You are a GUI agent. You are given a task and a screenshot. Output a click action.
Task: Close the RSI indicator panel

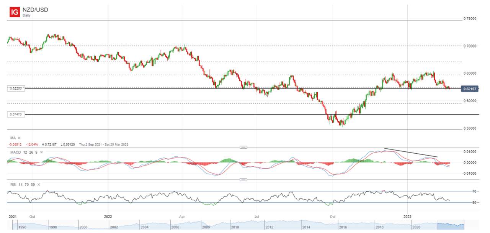pos(39,184)
